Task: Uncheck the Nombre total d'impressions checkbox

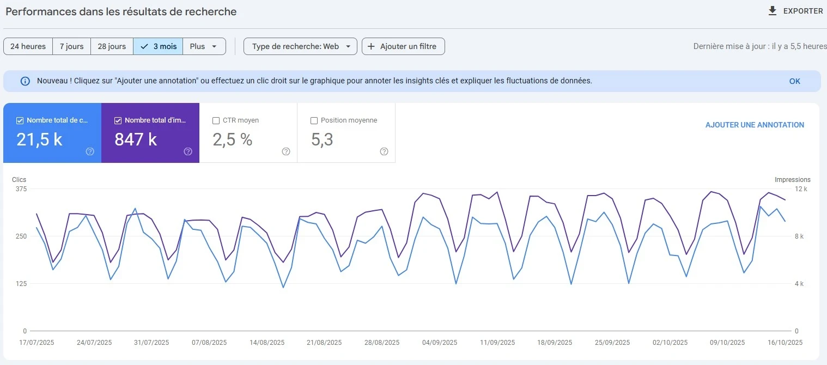Action: click(x=117, y=120)
